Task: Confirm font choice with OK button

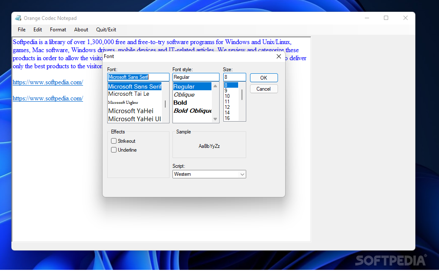Action: point(264,78)
